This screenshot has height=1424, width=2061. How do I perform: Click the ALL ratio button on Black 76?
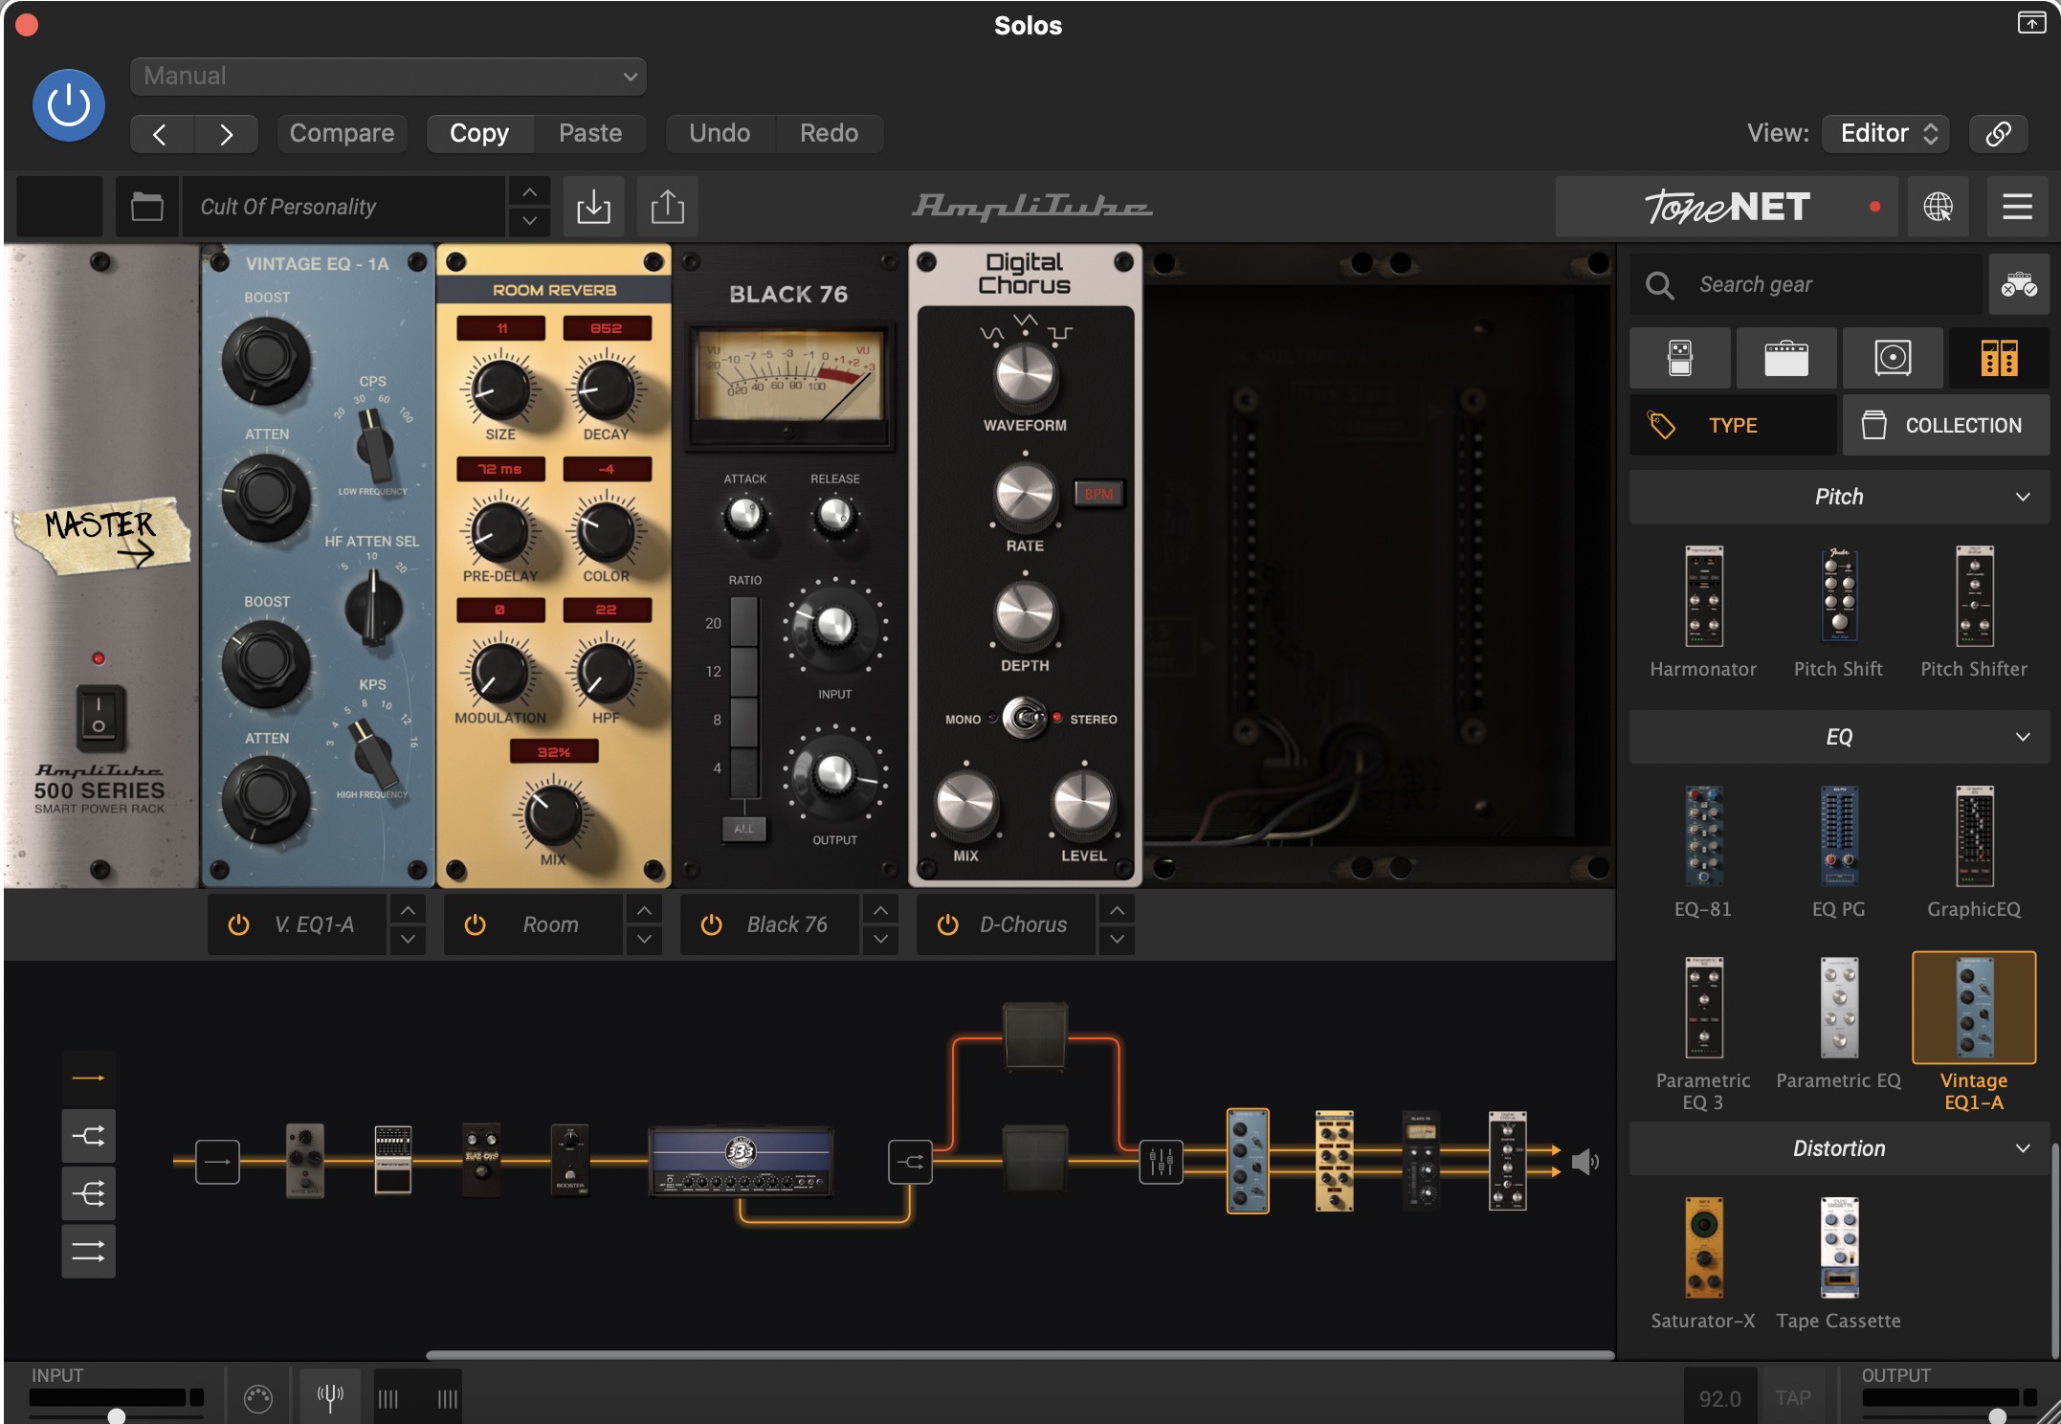click(743, 829)
